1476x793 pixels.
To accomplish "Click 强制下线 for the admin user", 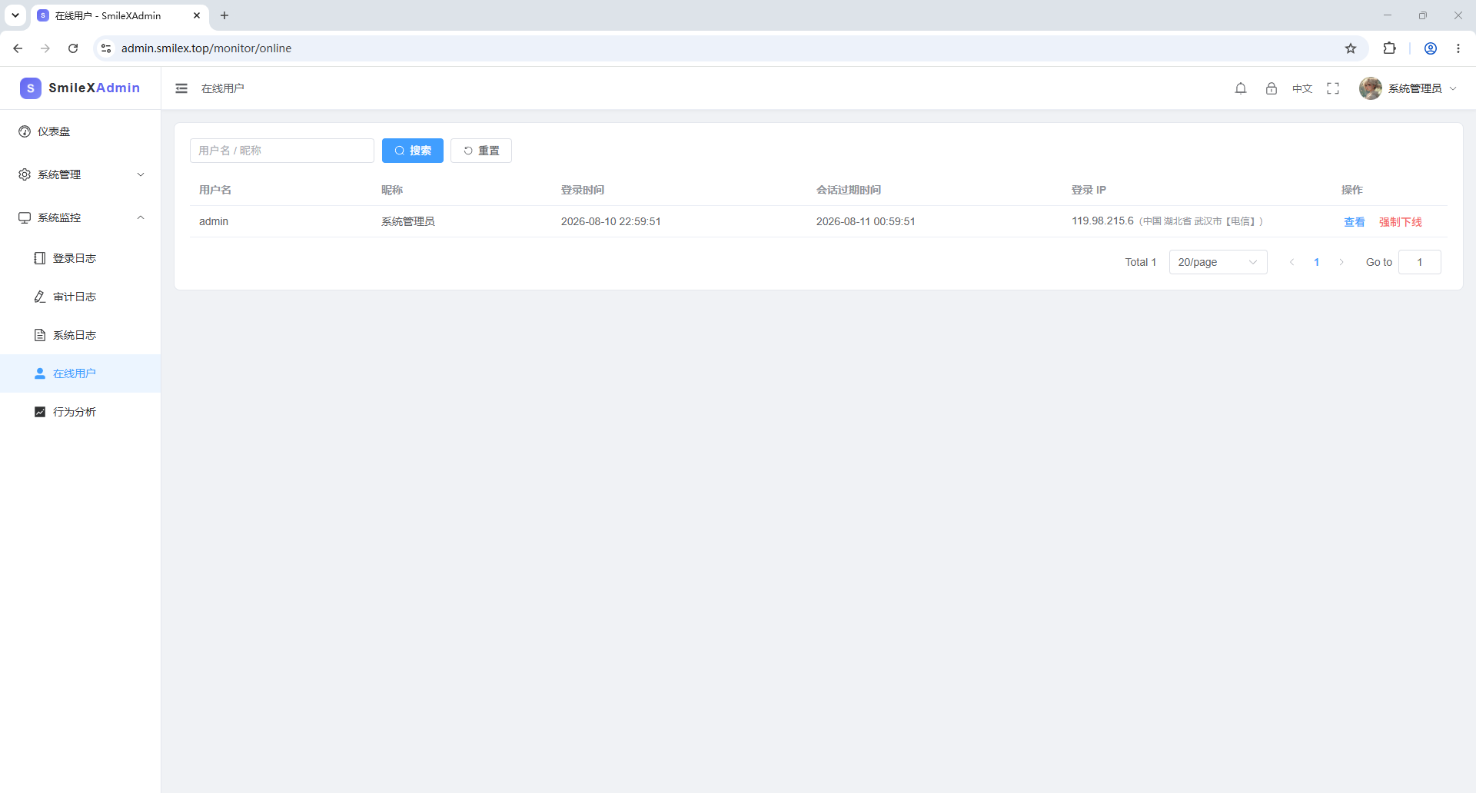I will (x=1401, y=222).
